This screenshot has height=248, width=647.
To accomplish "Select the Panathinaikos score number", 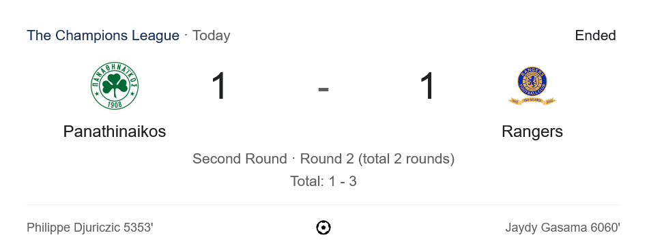I will pos(219,86).
